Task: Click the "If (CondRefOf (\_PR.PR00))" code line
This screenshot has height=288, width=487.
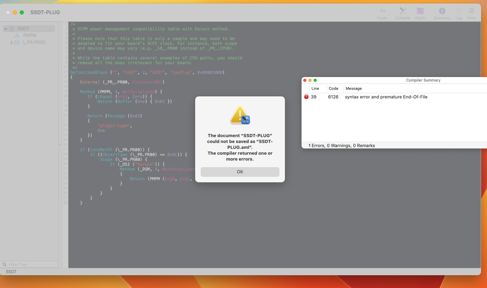Action: pos(115,150)
